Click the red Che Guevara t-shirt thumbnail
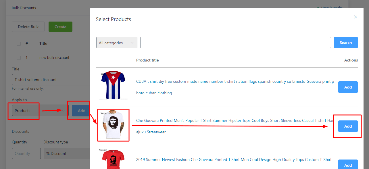 (113, 159)
